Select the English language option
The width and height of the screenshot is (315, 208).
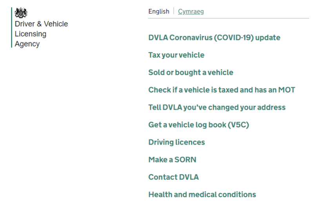[x=159, y=11]
